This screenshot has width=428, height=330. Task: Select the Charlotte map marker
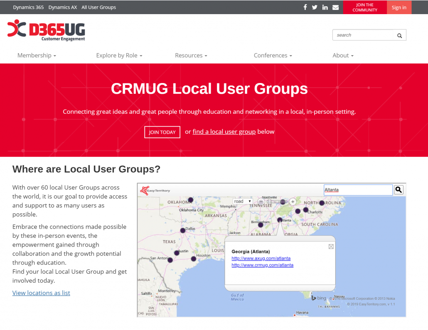tap(306, 210)
